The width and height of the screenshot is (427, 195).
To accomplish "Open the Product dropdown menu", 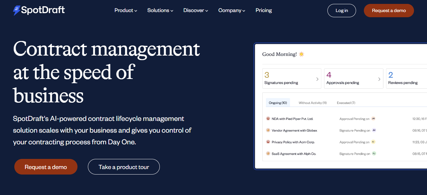I will tap(126, 10).
